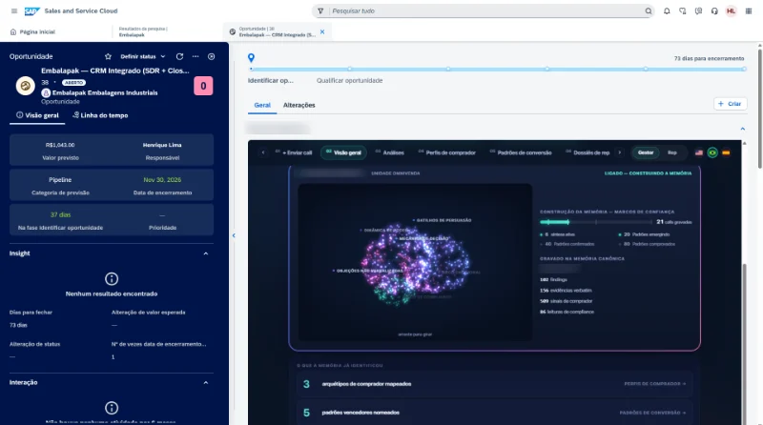Click the ABERTO status badge
The width and height of the screenshot is (763, 425).
click(x=73, y=83)
